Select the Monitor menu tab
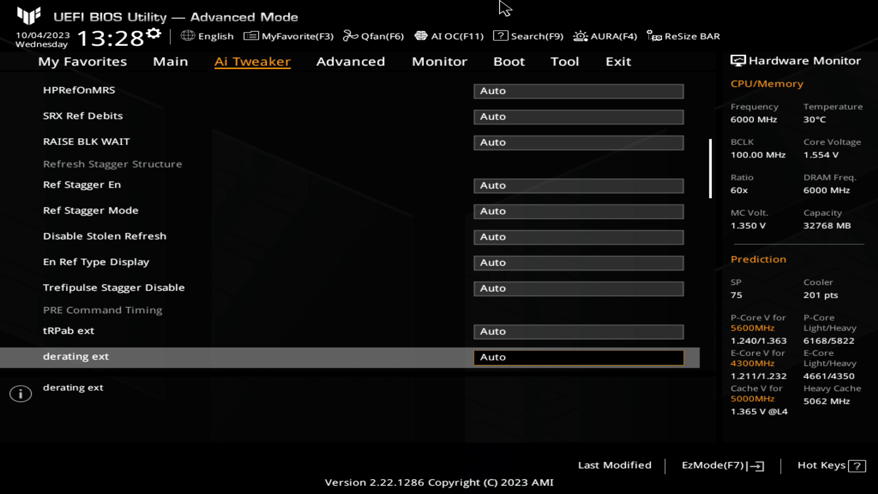 click(439, 61)
